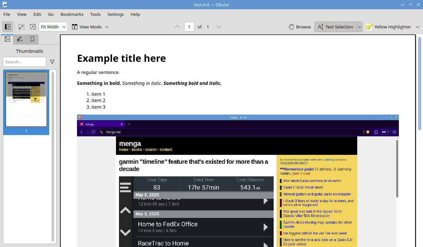Click the zoom out toolbar icon
Image resolution: width=423 pixels, height=247 pixels.
(x=32, y=27)
